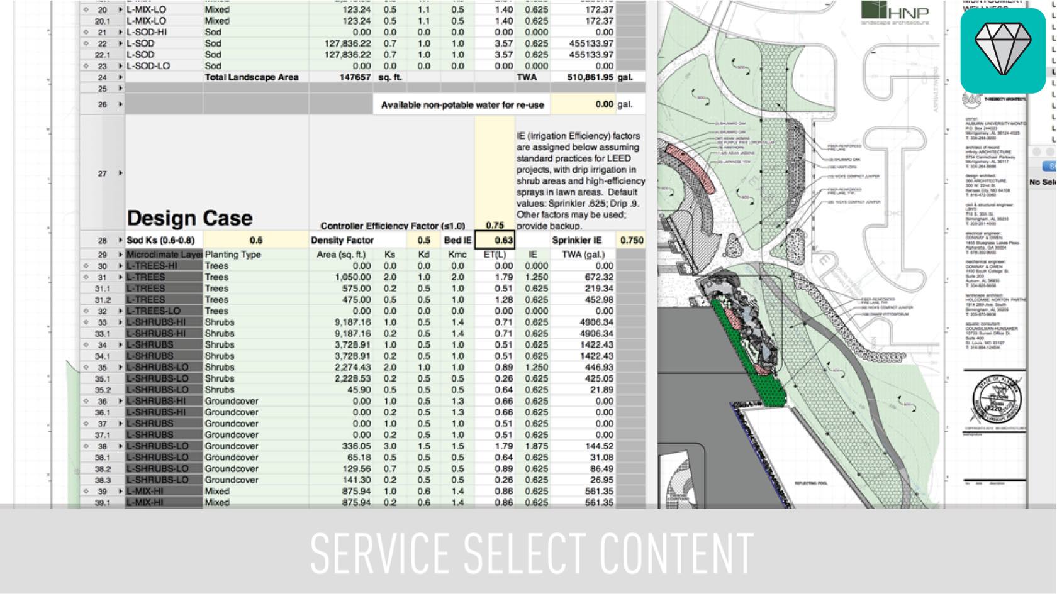Click the diamond marker beside row 38

[x=86, y=446]
